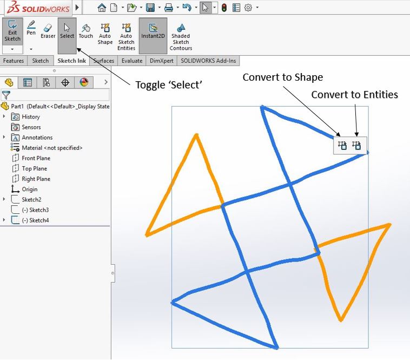The height and width of the screenshot is (360, 410).
Task: Select Material <not specified>
Action: (x=52, y=148)
